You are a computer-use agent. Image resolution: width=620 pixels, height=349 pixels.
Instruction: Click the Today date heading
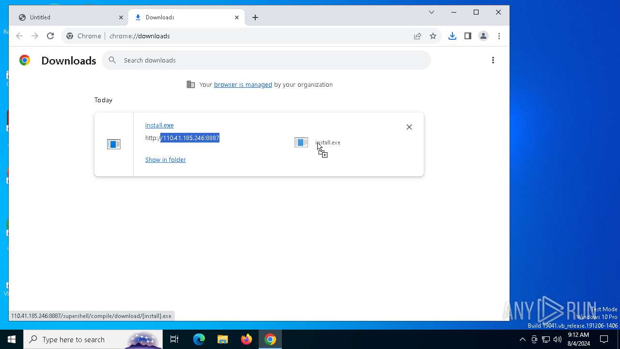pos(103,100)
